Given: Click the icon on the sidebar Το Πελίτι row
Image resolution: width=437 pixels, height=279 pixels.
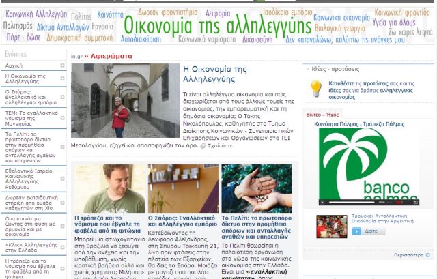Looking at the screenshot, I should pyautogui.click(x=62, y=147).
